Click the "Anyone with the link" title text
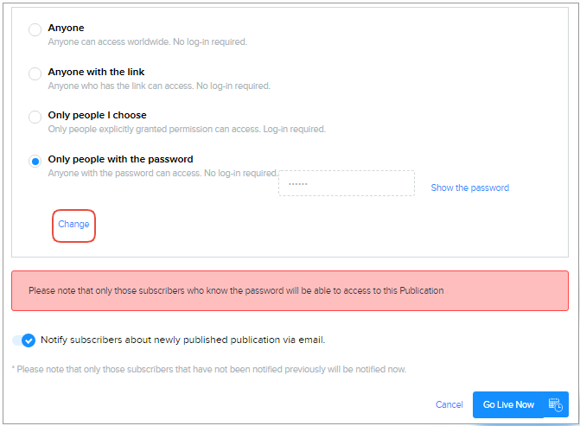Image resolution: width=580 pixels, height=426 pixels. pyautogui.click(x=96, y=72)
